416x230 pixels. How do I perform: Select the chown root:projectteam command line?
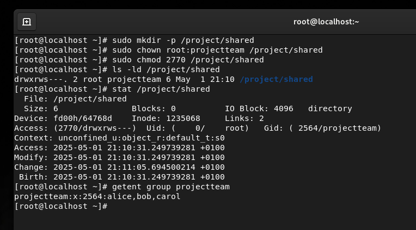[168, 50]
